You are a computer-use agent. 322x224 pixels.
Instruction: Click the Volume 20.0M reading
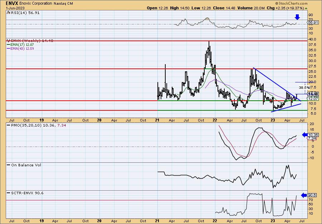[251, 8]
